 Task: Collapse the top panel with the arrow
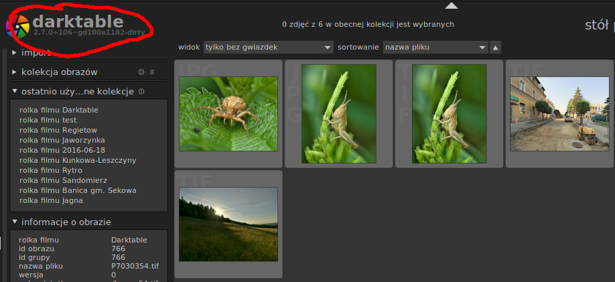pos(452,6)
